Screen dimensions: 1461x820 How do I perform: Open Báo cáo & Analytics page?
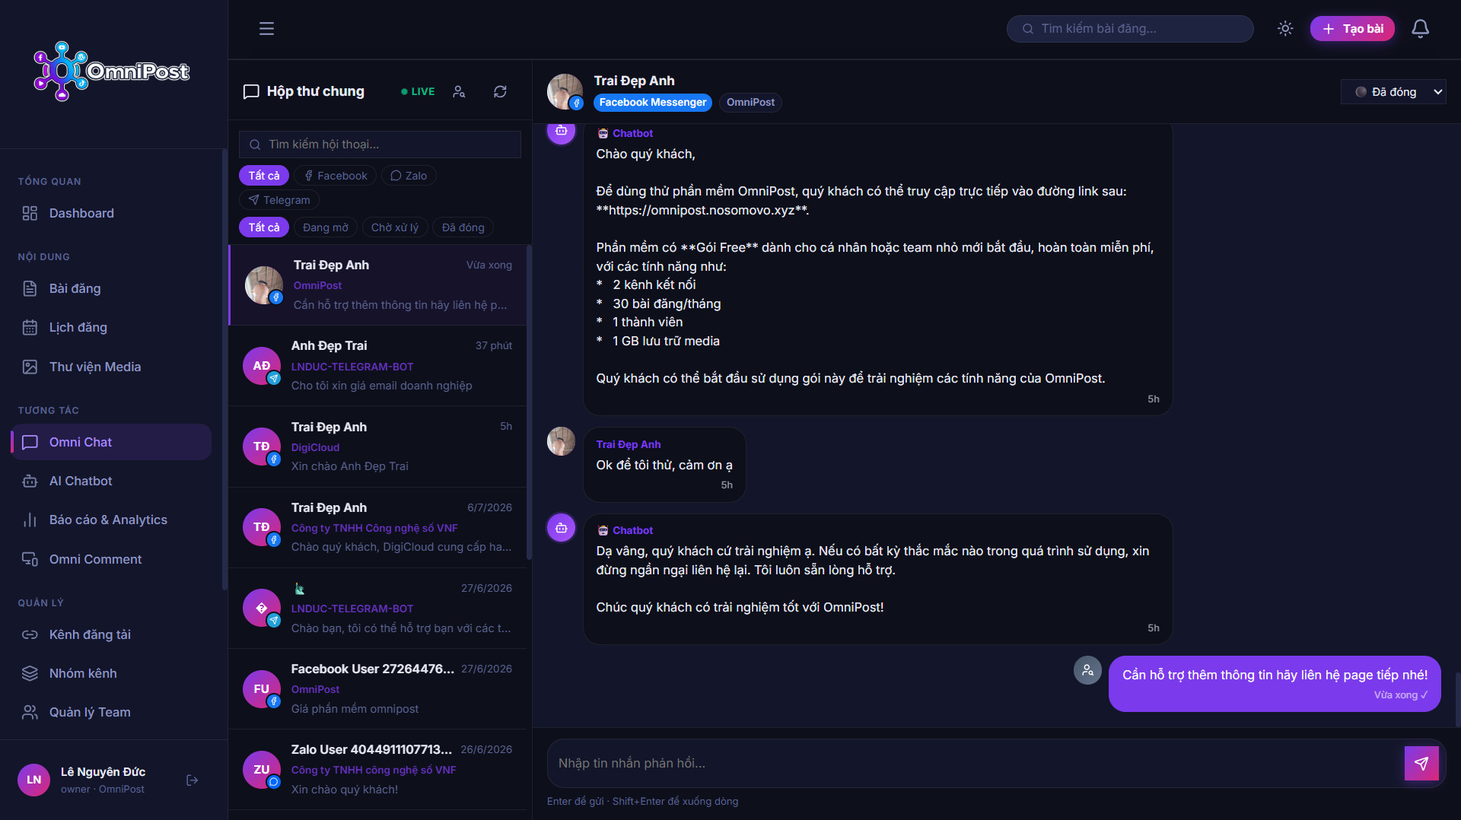(x=111, y=520)
